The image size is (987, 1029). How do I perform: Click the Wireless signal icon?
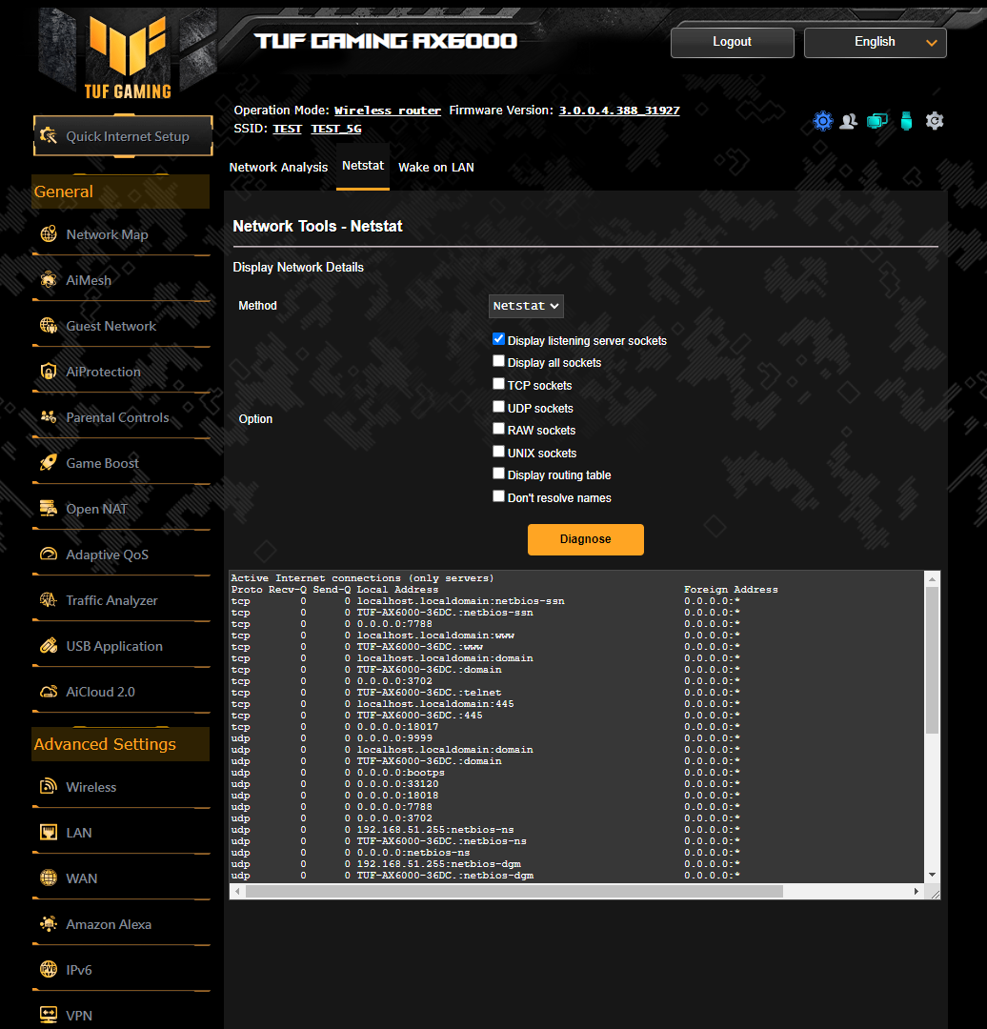(x=49, y=786)
